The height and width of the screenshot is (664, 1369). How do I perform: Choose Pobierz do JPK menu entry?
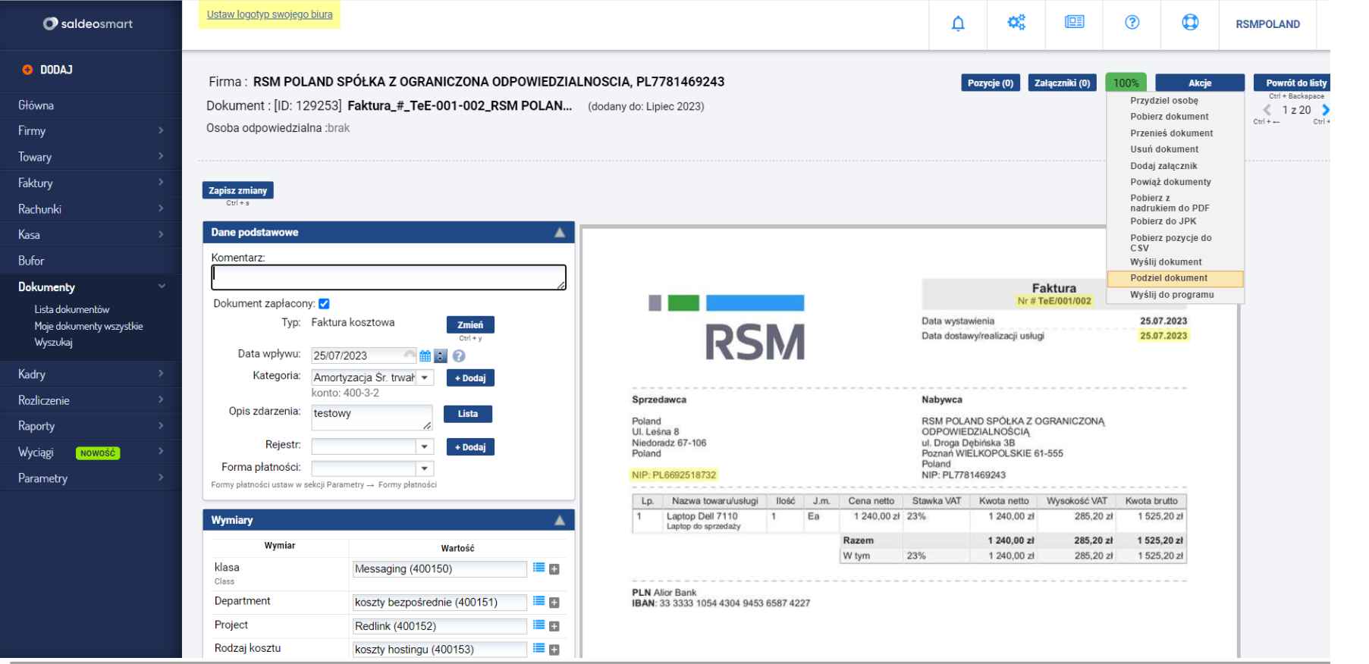1163,221
